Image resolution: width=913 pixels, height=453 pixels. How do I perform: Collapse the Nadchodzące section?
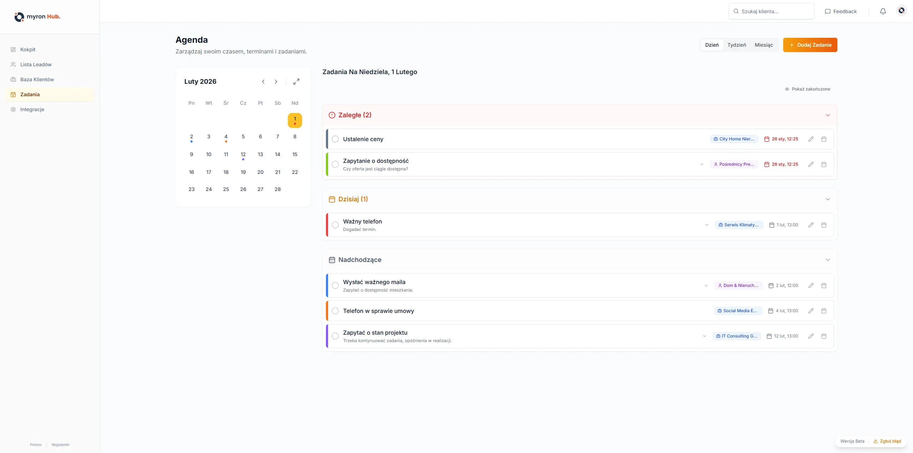(x=827, y=260)
